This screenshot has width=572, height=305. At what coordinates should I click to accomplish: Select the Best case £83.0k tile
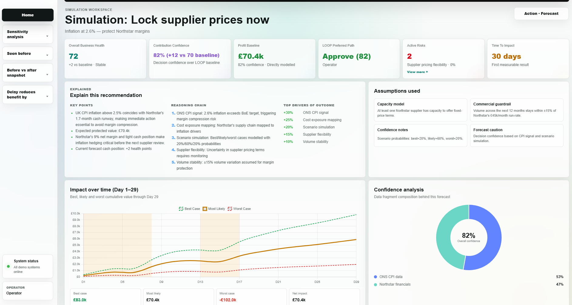coord(106,297)
